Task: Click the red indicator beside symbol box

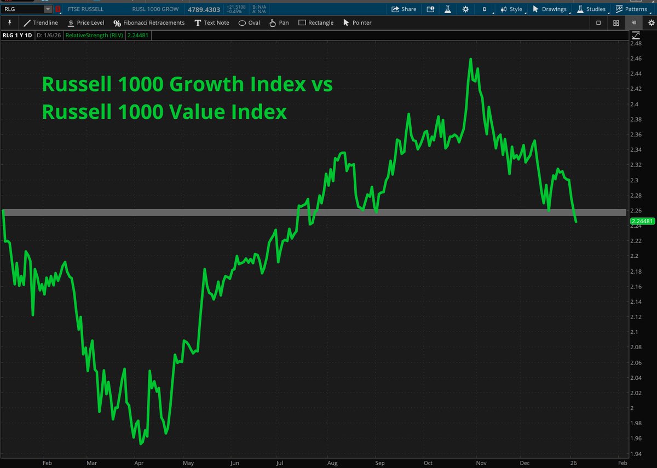Action: click(57, 9)
